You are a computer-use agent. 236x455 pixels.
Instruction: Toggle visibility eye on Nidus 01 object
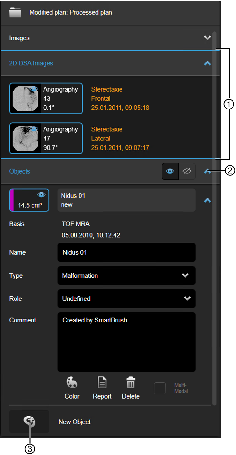[41, 195]
